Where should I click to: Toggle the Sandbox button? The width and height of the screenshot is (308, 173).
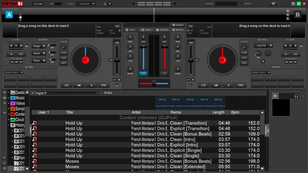[178, 25]
